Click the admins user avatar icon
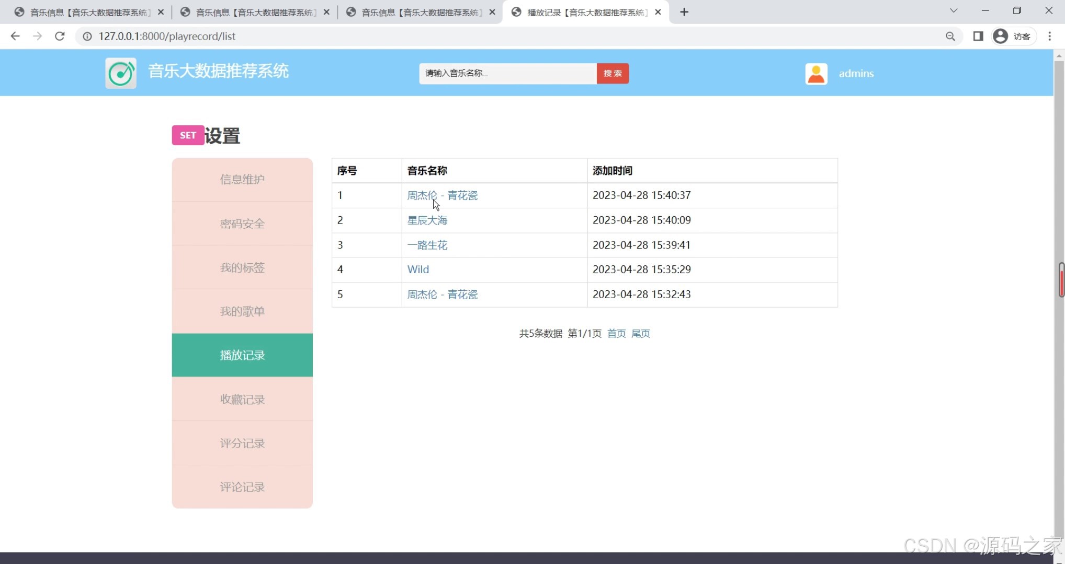 click(x=816, y=74)
